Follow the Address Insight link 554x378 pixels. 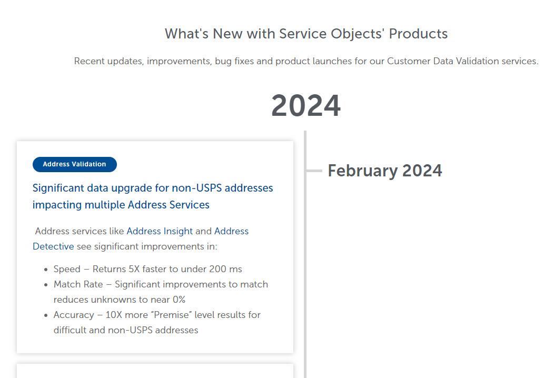160,231
